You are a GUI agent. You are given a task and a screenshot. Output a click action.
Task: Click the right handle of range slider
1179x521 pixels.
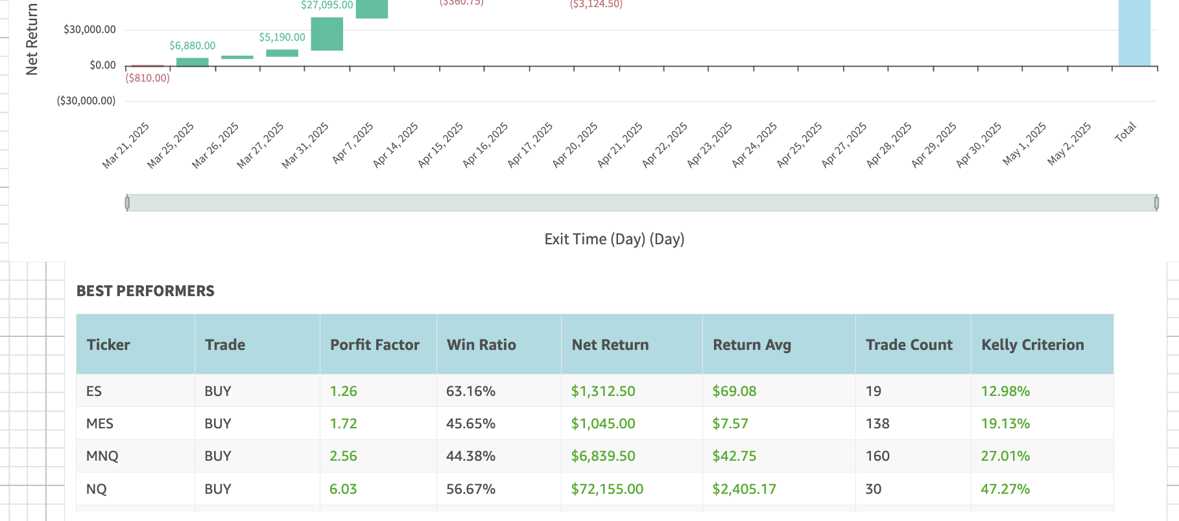pyautogui.click(x=1156, y=203)
